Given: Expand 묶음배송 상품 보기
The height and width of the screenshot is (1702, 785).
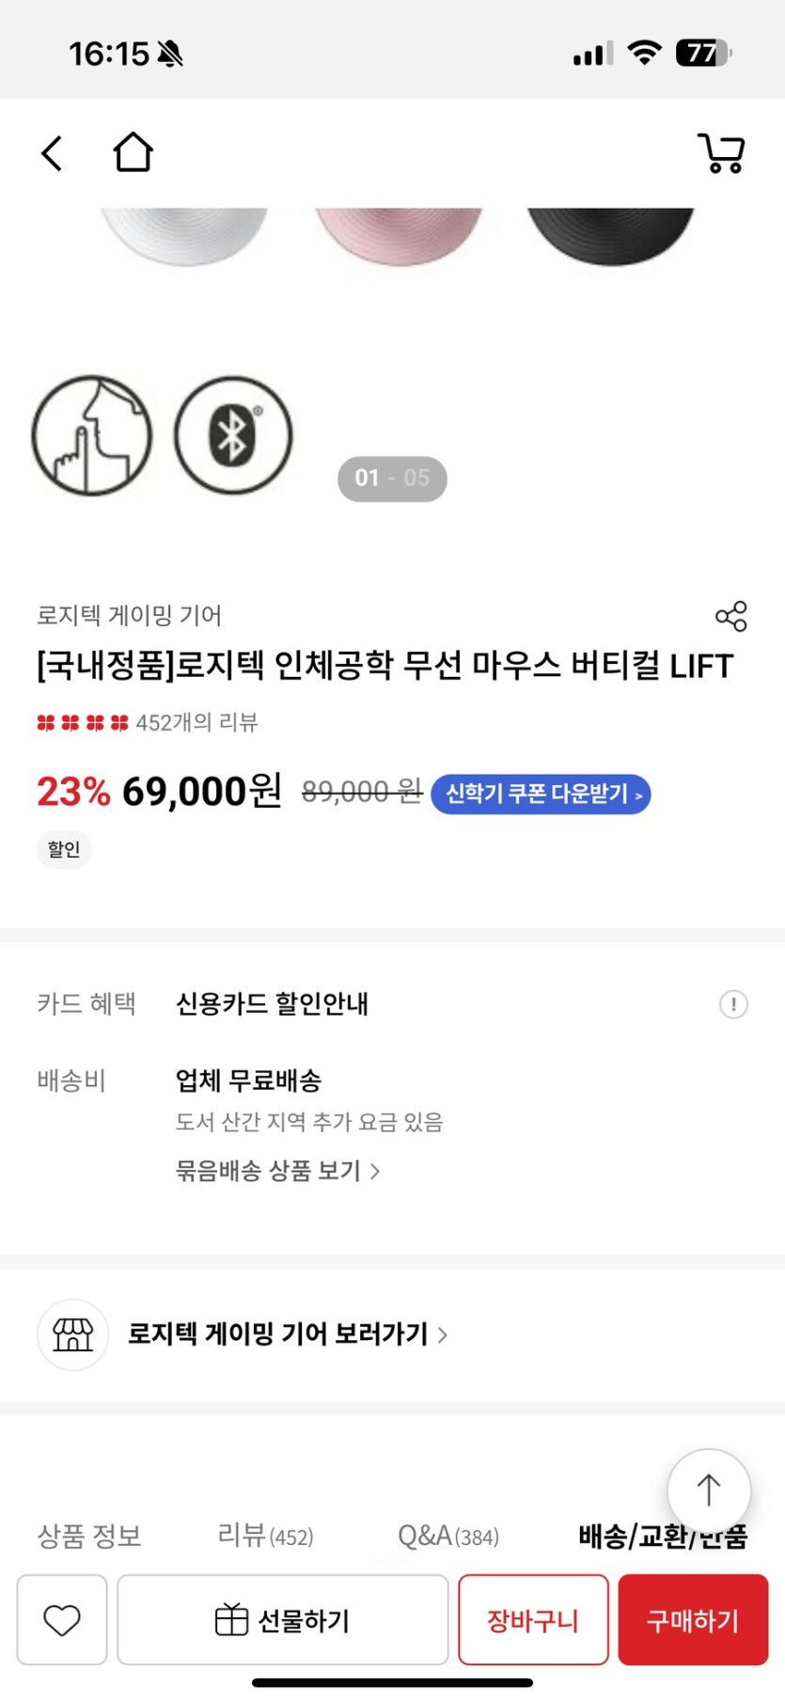Looking at the screenshot, I should (277, 1171).
